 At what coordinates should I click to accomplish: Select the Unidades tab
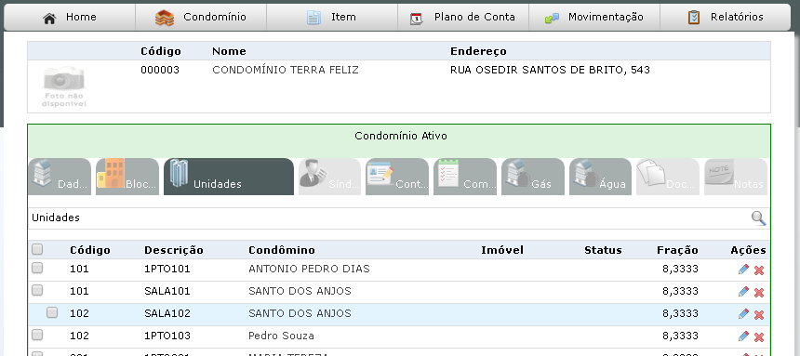[229, 177]
